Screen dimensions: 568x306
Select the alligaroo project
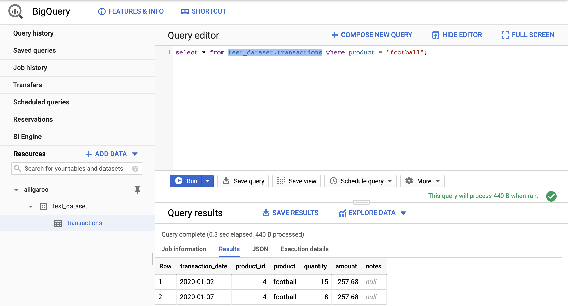tap(36, 190)
